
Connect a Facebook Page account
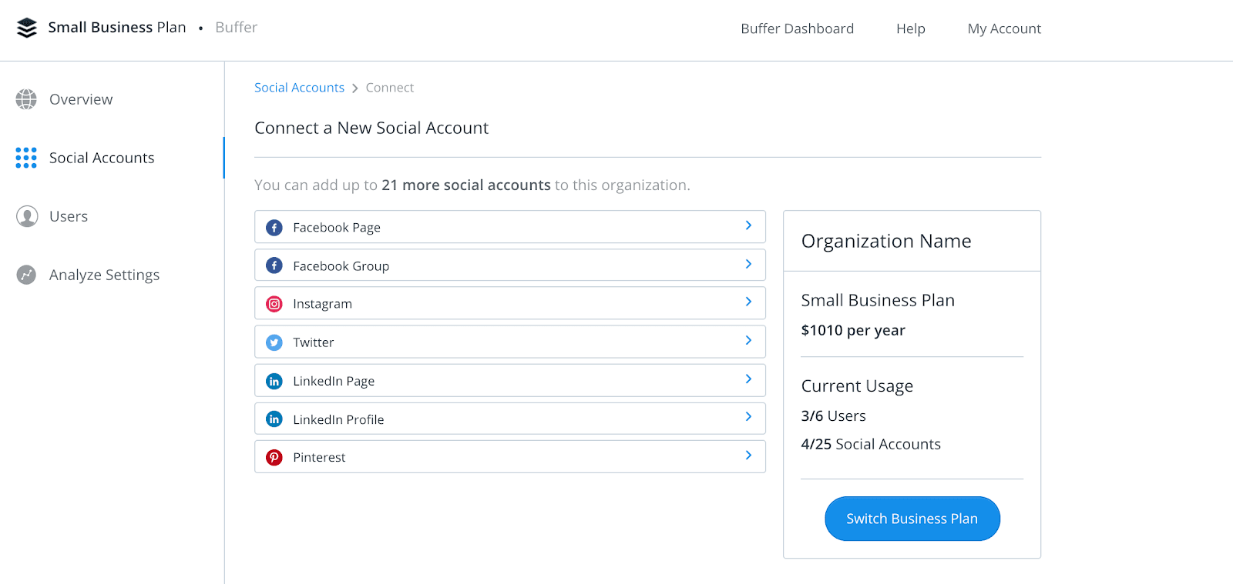[x=510, y=227]
